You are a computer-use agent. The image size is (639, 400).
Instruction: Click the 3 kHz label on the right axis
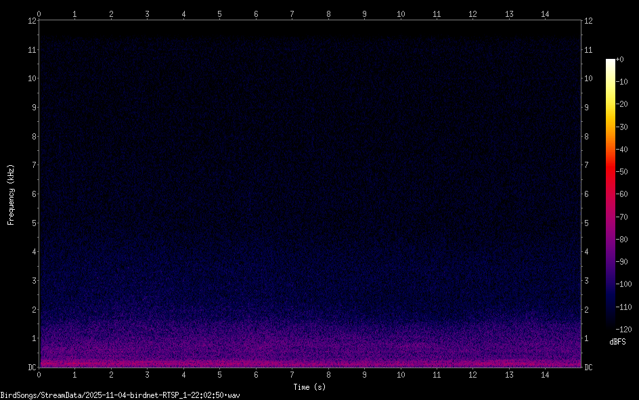(x=586, y=280)
